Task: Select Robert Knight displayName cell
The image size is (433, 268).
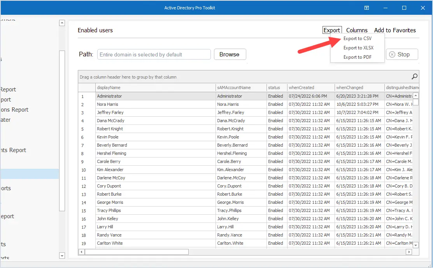Action: click(x=156, y=129)
